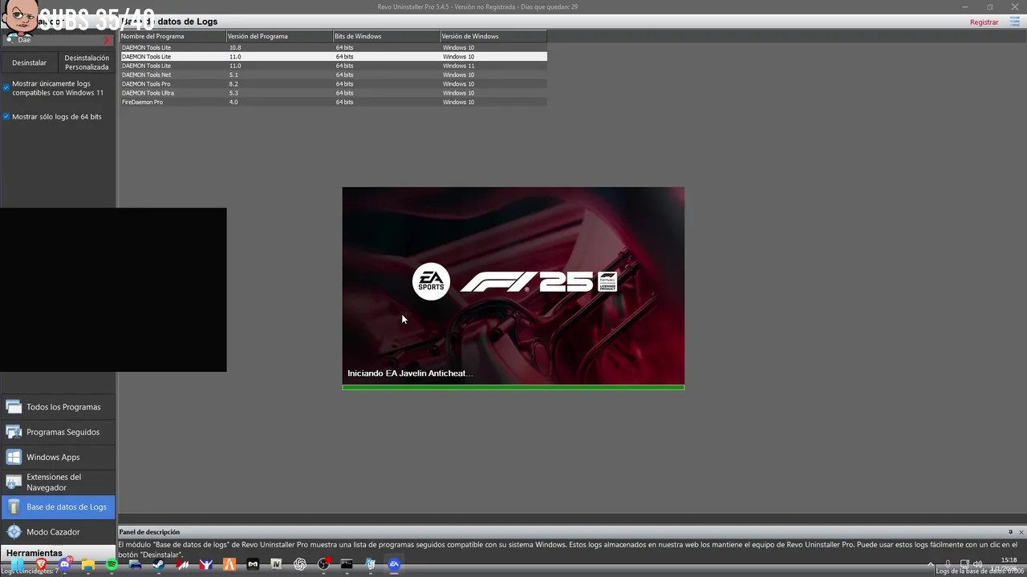Open File Explorer from the taskbar

coord(88,564)
